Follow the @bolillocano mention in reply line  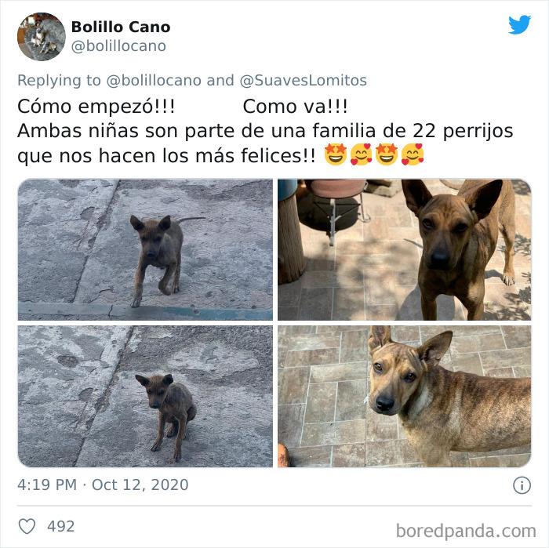(x=154, y=80)
